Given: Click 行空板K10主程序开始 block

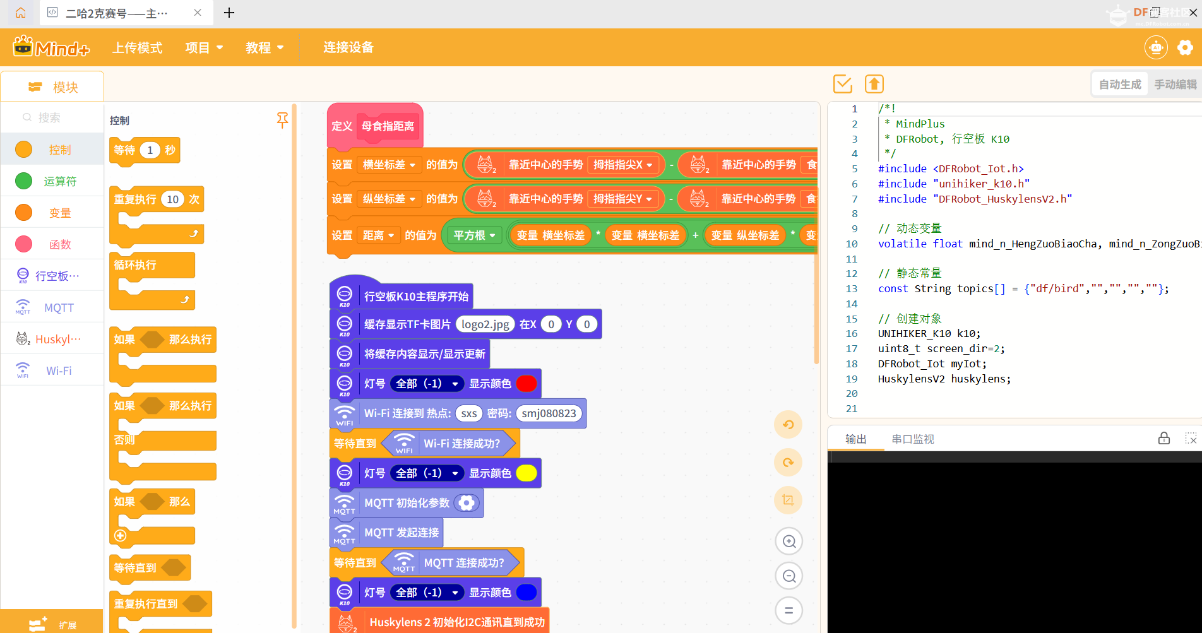Looking at the screenshot, I should [x=402, y=295].
